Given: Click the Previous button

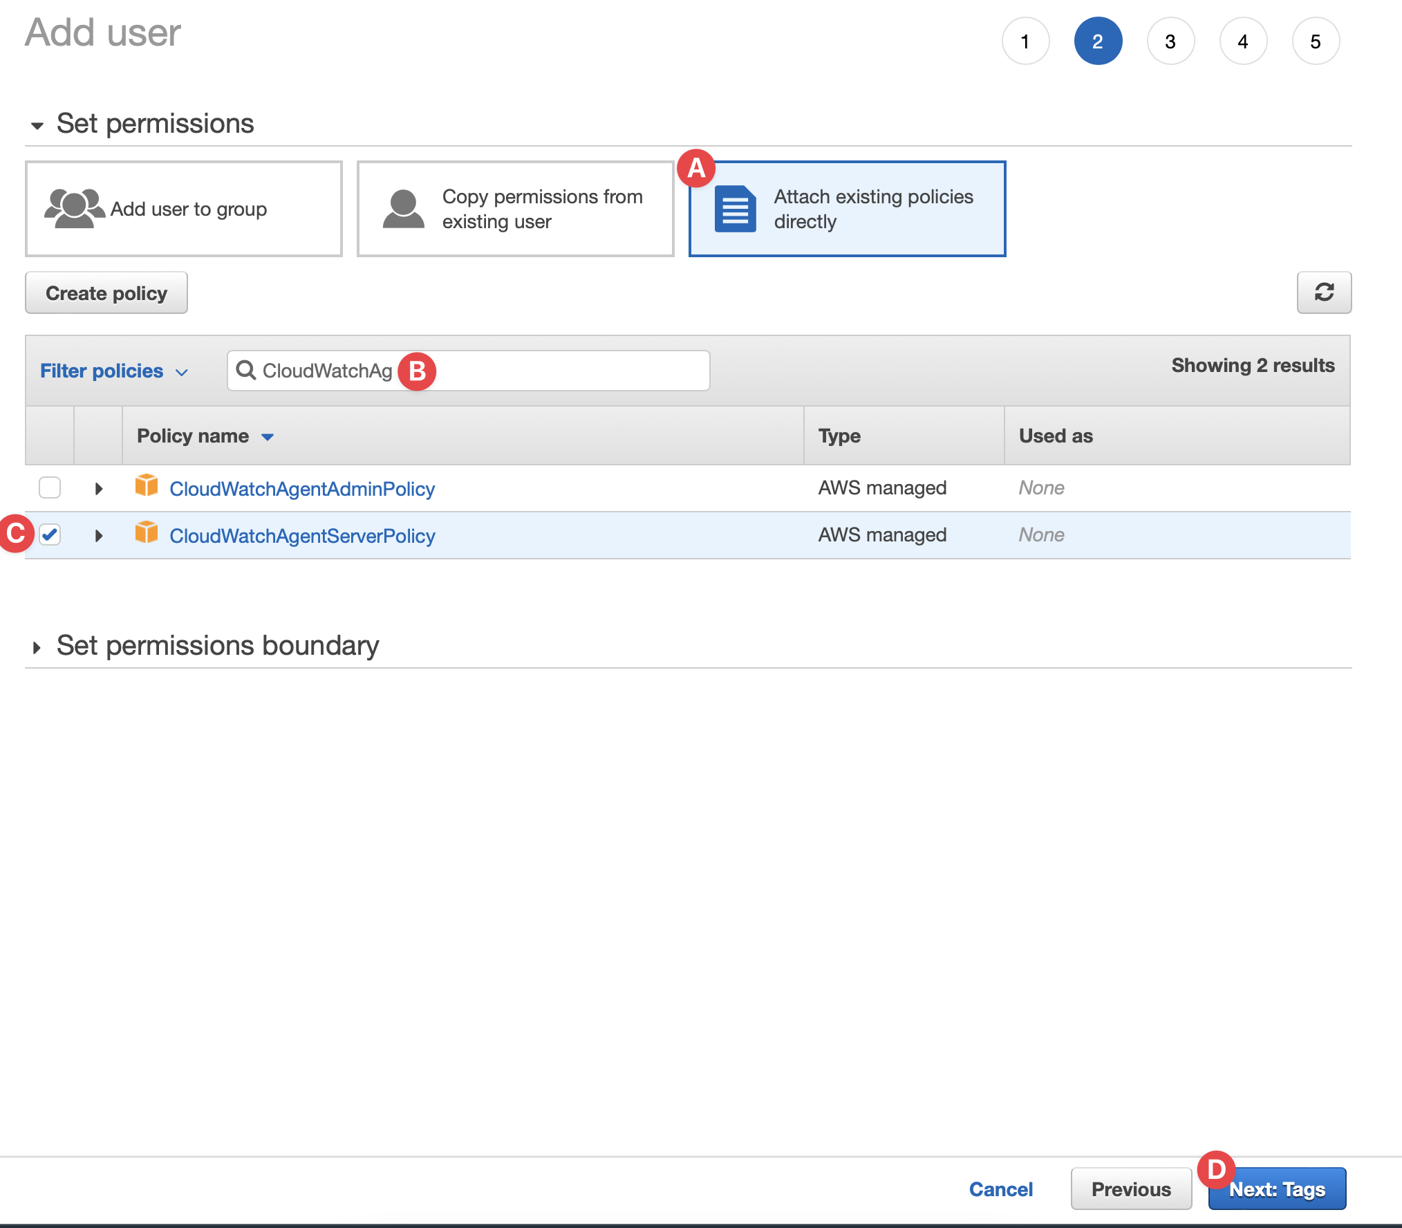Looking at the screenshot, I should pos(1131,1189).
